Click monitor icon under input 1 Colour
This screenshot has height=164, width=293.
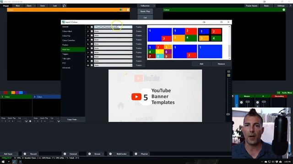pos(27,121)
